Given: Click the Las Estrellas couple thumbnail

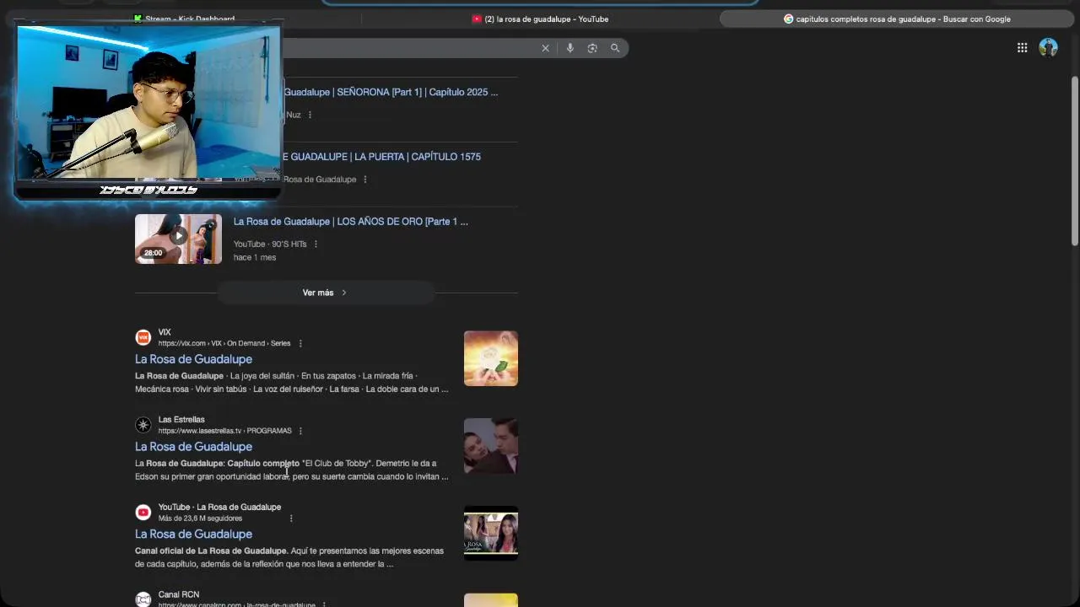Looking at the screenshot, I should coord(491,446).
